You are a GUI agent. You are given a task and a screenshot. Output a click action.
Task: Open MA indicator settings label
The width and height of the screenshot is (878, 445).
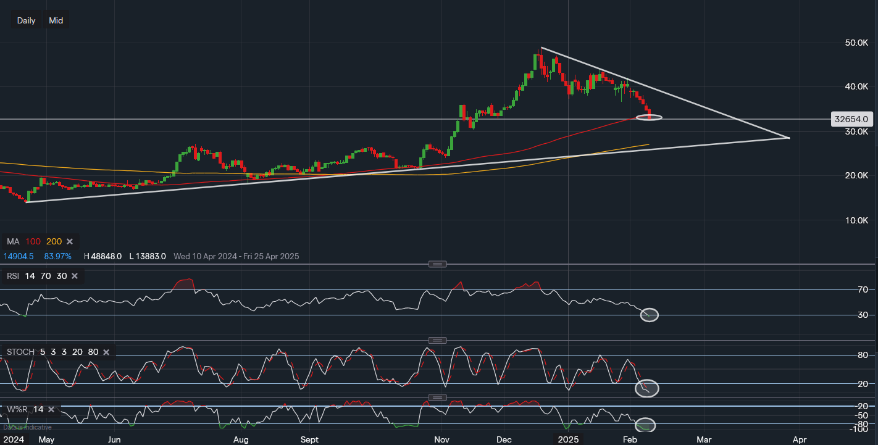click(13, 241)
